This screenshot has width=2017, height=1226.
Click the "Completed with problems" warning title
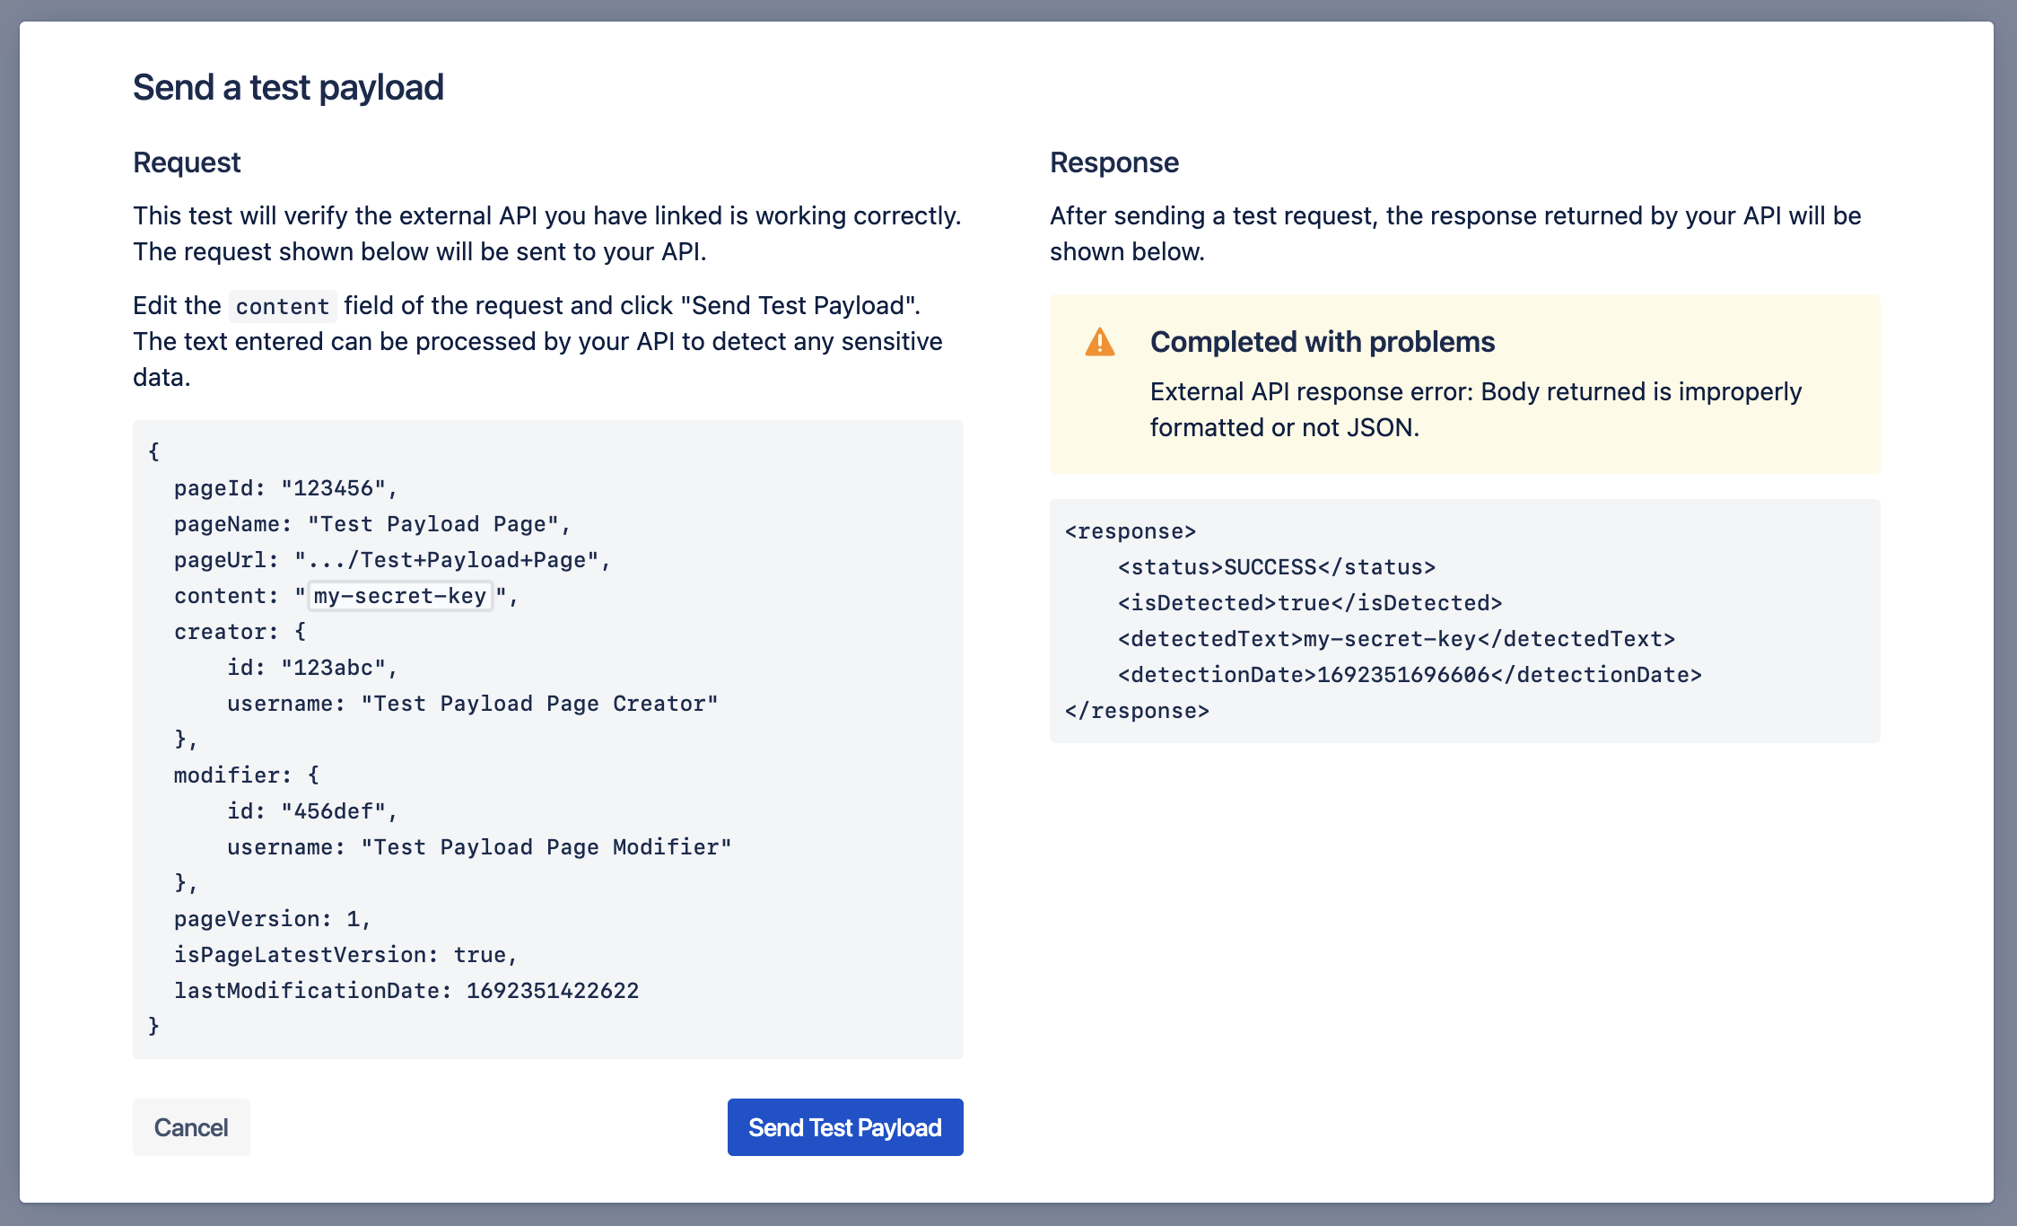pos(1322,342)
